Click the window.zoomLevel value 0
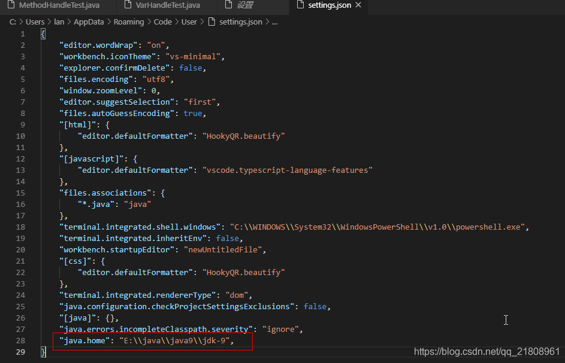Image resolution: width=565 pixels, height=363 pixels. click(x=153, y=91)
